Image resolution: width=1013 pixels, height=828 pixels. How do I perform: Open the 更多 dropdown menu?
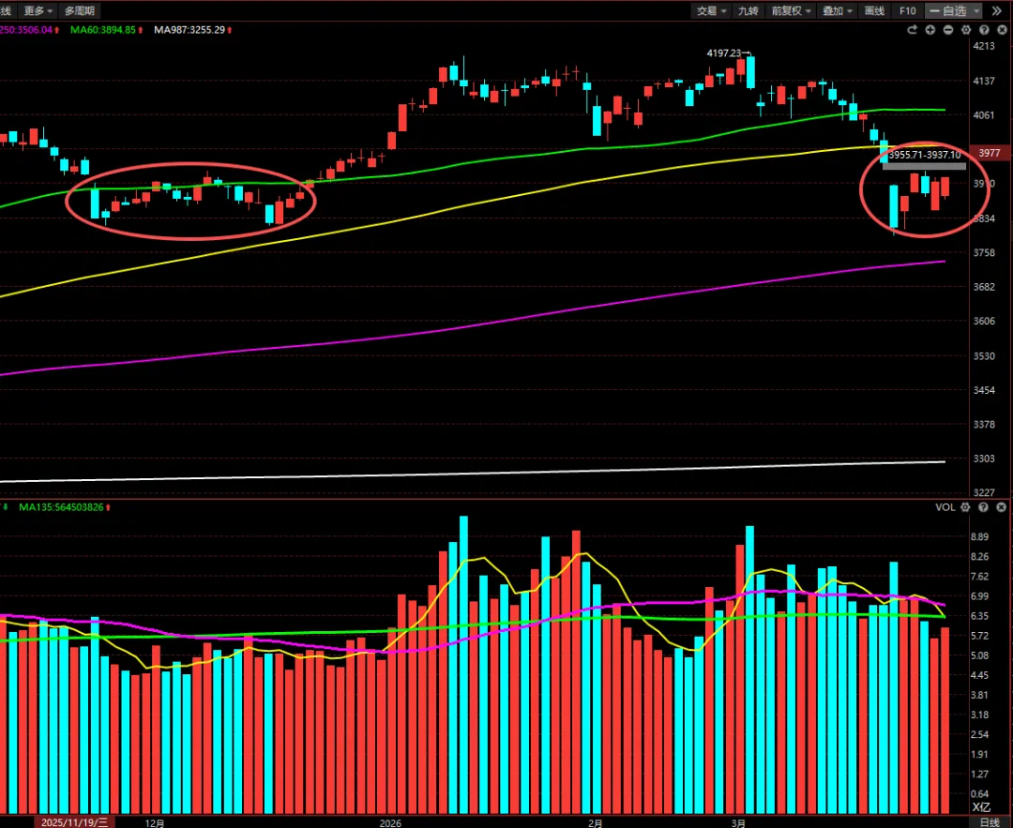tap(38, 11)
